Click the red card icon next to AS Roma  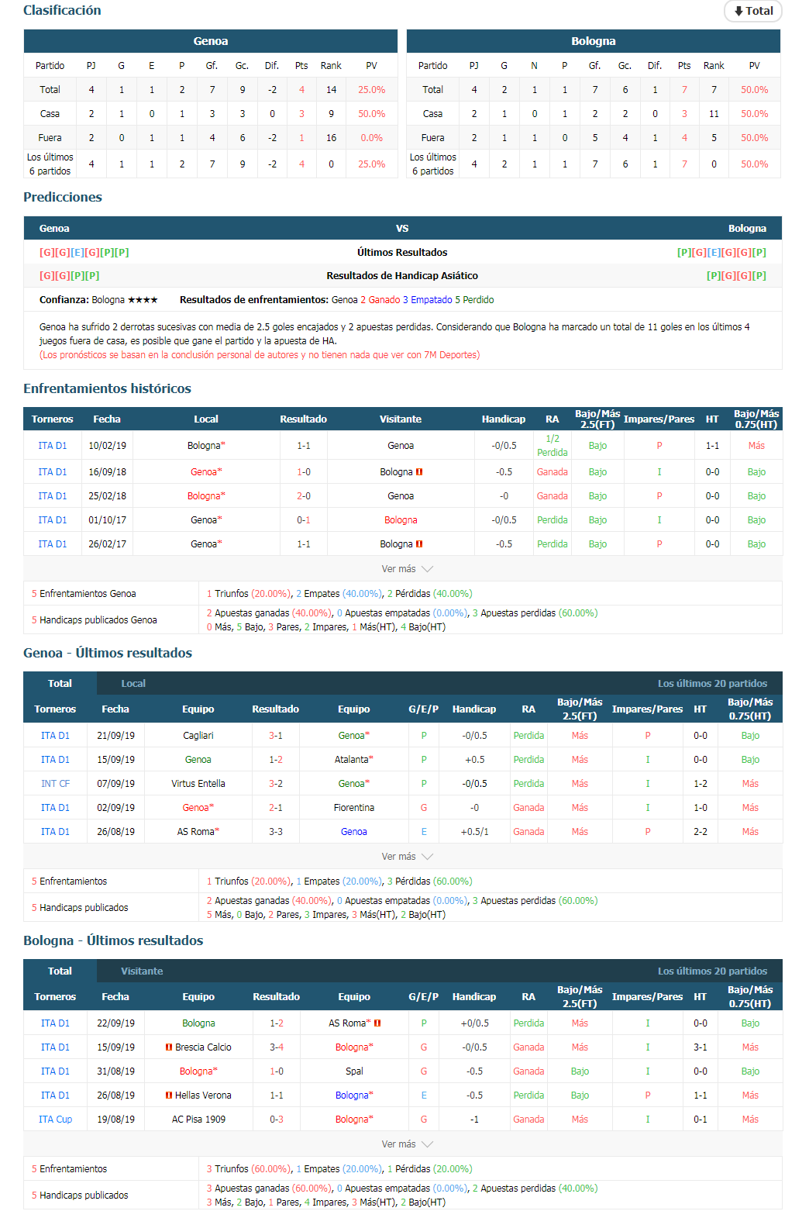[x=377, y=1023]
